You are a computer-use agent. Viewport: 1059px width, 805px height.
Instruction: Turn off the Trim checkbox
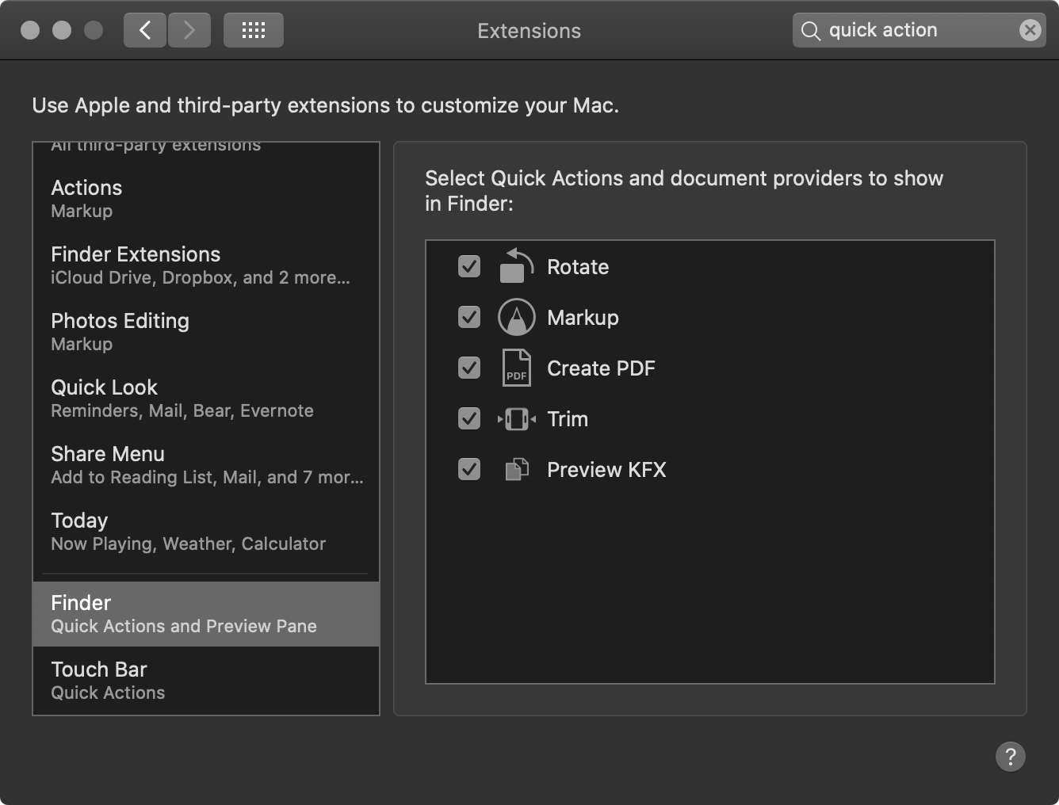469,418
